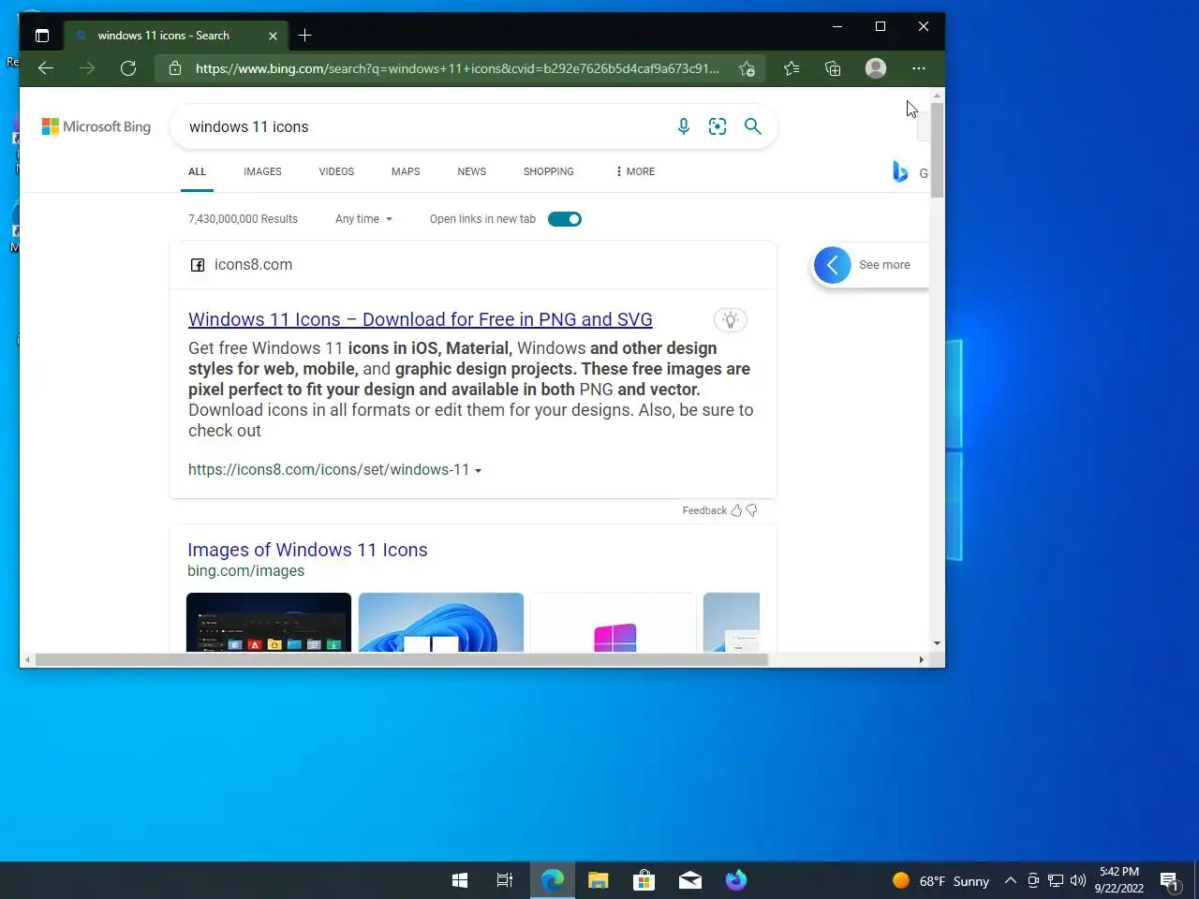Screen dimensions: 1199x899
Task: Click the See more text
Action: pyautogui.click(x=884, y=265)
